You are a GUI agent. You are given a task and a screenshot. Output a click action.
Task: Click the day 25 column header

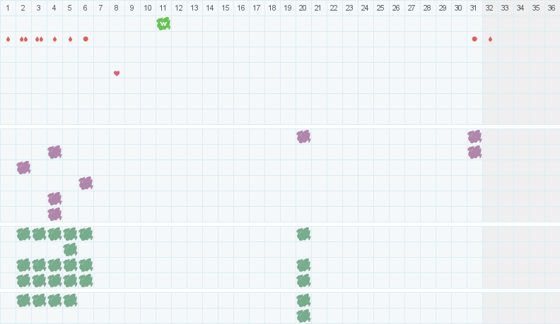[380, 8]
